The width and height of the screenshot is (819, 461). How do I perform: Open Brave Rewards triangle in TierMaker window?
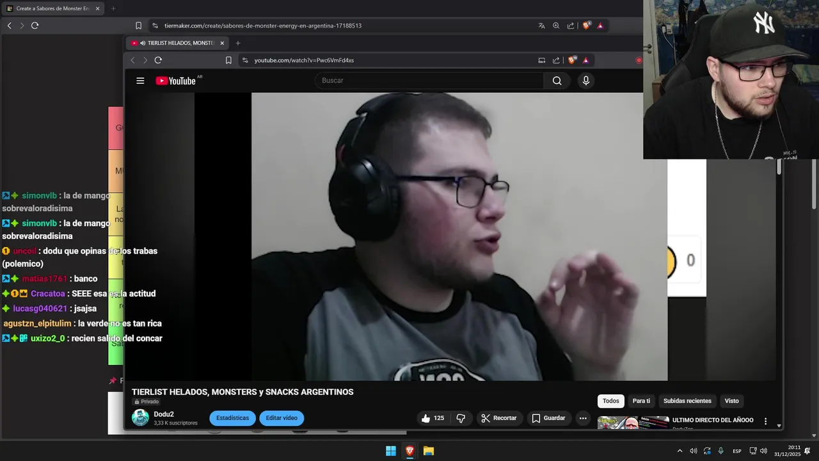[600, 26]
